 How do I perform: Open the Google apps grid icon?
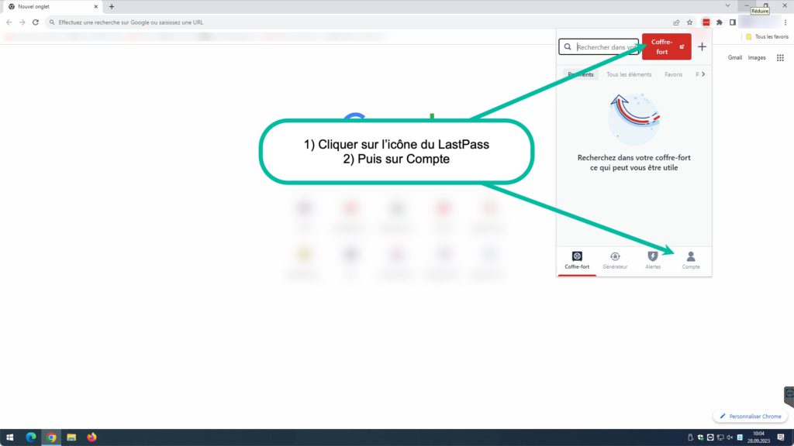(x=780, y=57)
